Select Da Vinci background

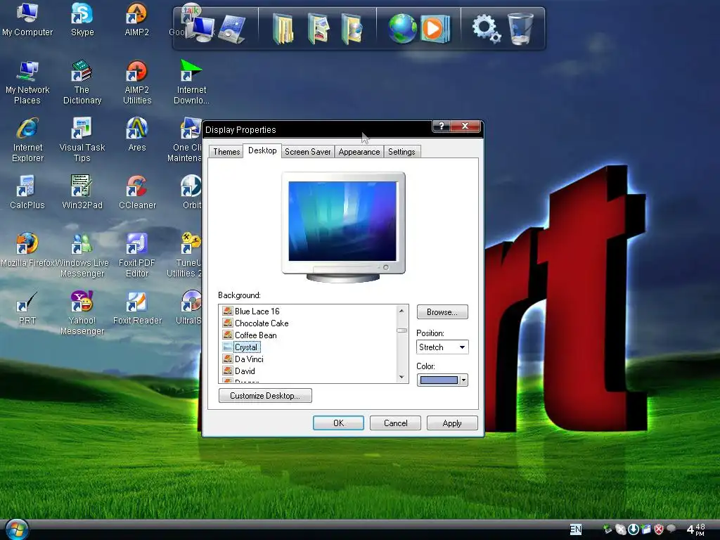249,359
